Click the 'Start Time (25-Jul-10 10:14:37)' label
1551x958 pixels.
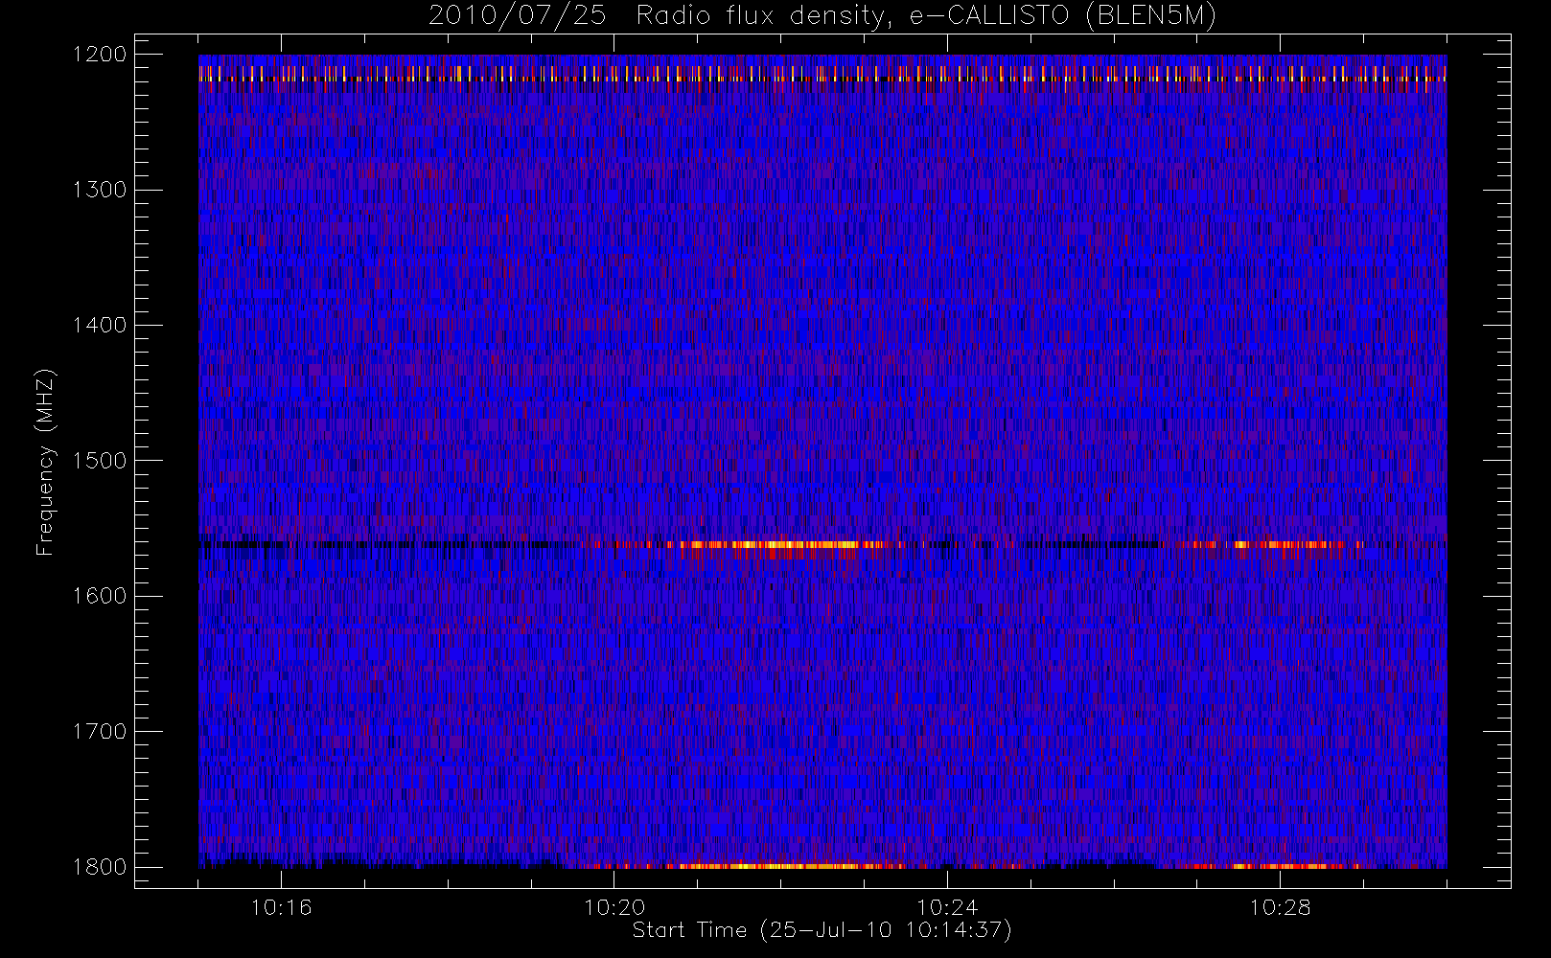pyautogui.click(x=822, y=930)
